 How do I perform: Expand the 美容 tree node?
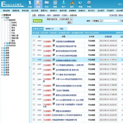point(2,48)
